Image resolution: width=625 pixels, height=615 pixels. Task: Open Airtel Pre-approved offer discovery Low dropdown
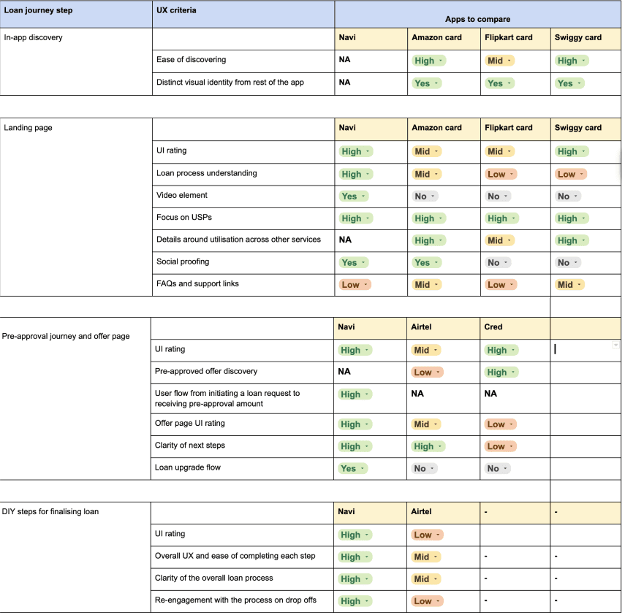[x=427, y=373]
